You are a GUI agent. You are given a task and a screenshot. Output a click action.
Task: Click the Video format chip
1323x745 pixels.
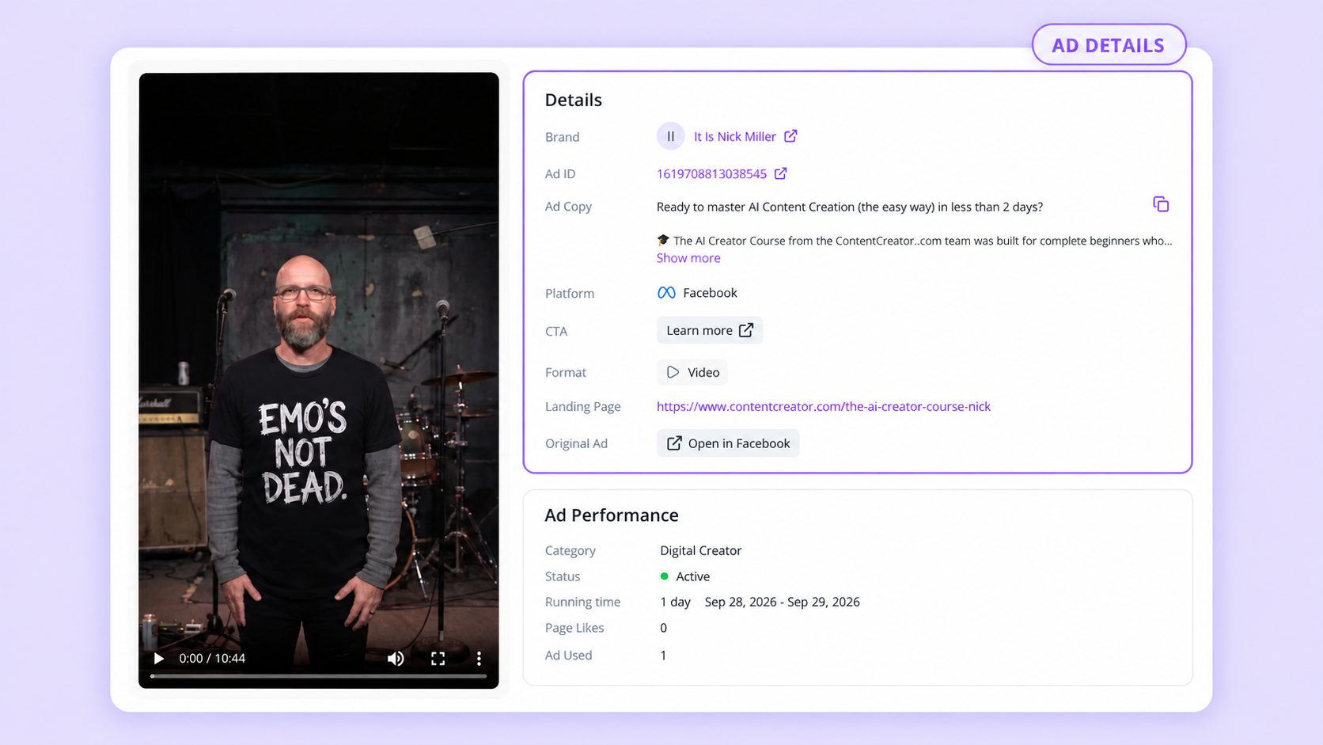[692, 372]
